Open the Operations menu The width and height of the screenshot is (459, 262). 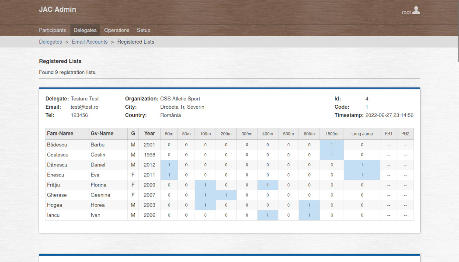pyautogui.click(x=117, y=30)
